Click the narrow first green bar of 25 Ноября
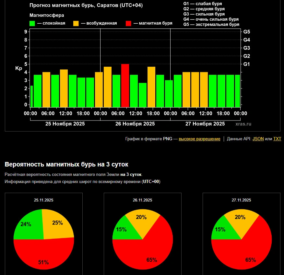The height and width of the screenshot is (275, 284). [x=31, y=96]
